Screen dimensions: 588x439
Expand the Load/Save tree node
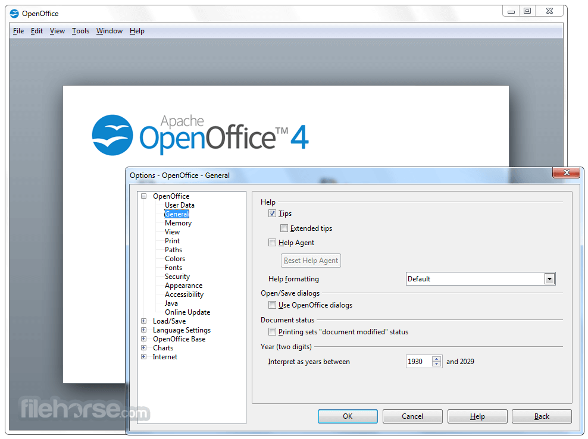coord(143,321)
